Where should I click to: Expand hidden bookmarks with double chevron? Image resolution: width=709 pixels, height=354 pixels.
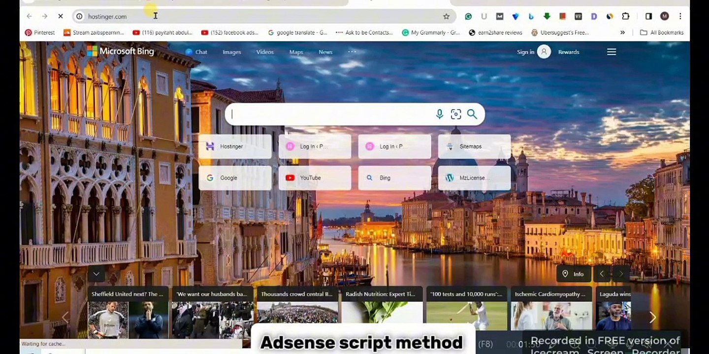point(622,32)
